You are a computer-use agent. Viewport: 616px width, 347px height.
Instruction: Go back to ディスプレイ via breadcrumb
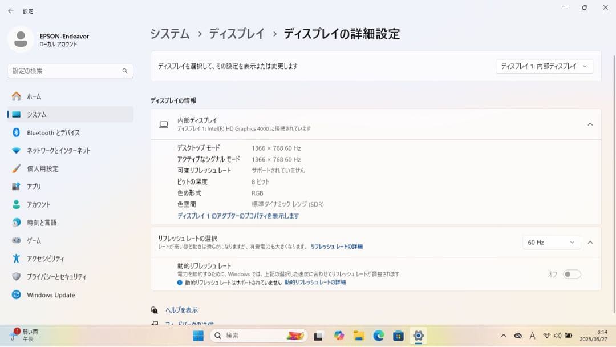tap(237, 34)
